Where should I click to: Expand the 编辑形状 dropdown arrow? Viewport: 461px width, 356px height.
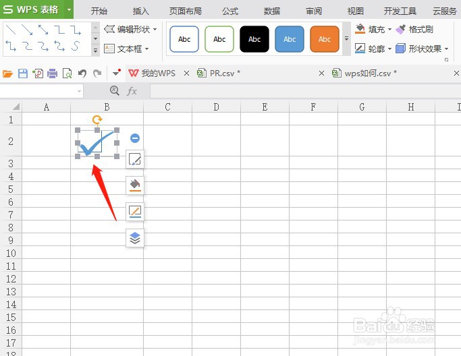155,30
